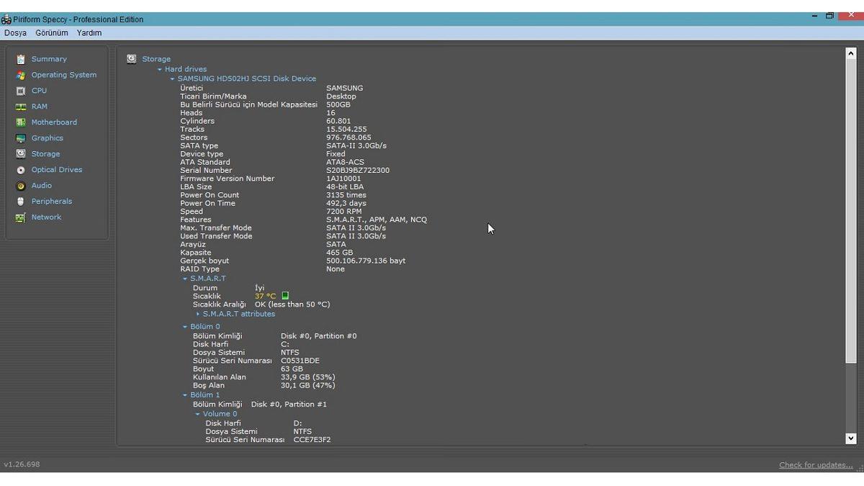Collapse the SAMSUNG HD502HJ disk device node
864x486 pixels.
click(172, 79)
